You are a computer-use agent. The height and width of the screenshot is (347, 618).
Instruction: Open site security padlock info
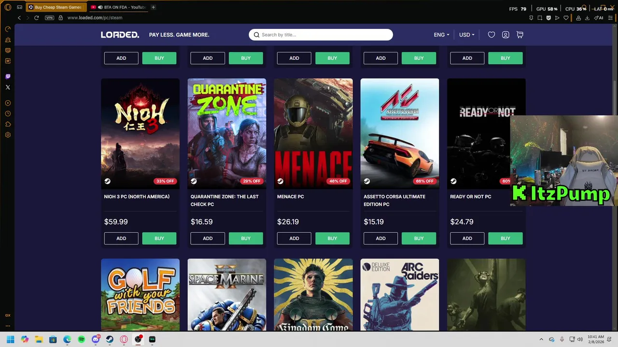coord(61,18)
